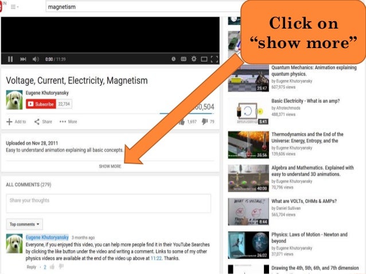366x274 pixels.
Task: Open the Top comments sort dropdown
Action: [25, 224]
